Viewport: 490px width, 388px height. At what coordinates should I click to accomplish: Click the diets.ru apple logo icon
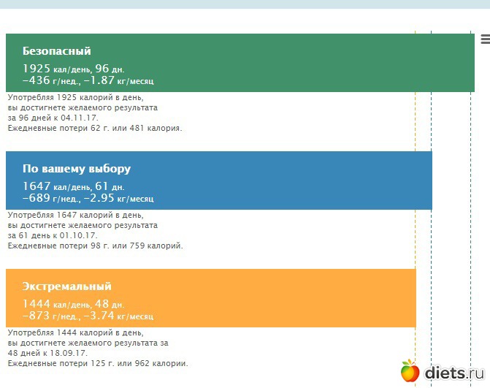point(410,372)
